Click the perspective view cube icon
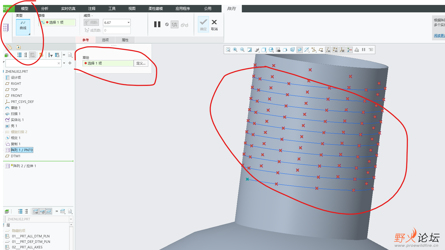The width and height of the screenshot is (445, 250). click(292, 50)
